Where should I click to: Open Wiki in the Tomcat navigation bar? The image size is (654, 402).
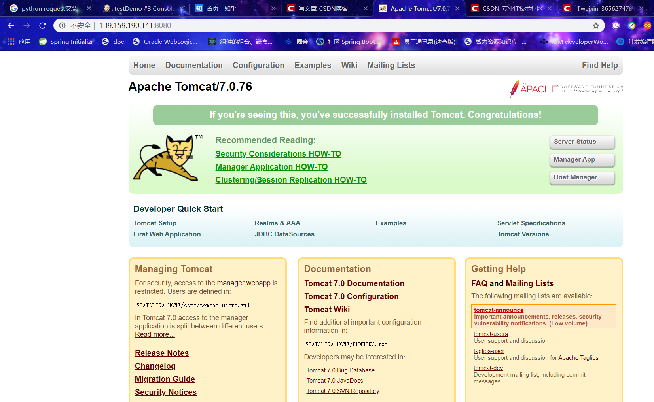click(x=349, y=65)
